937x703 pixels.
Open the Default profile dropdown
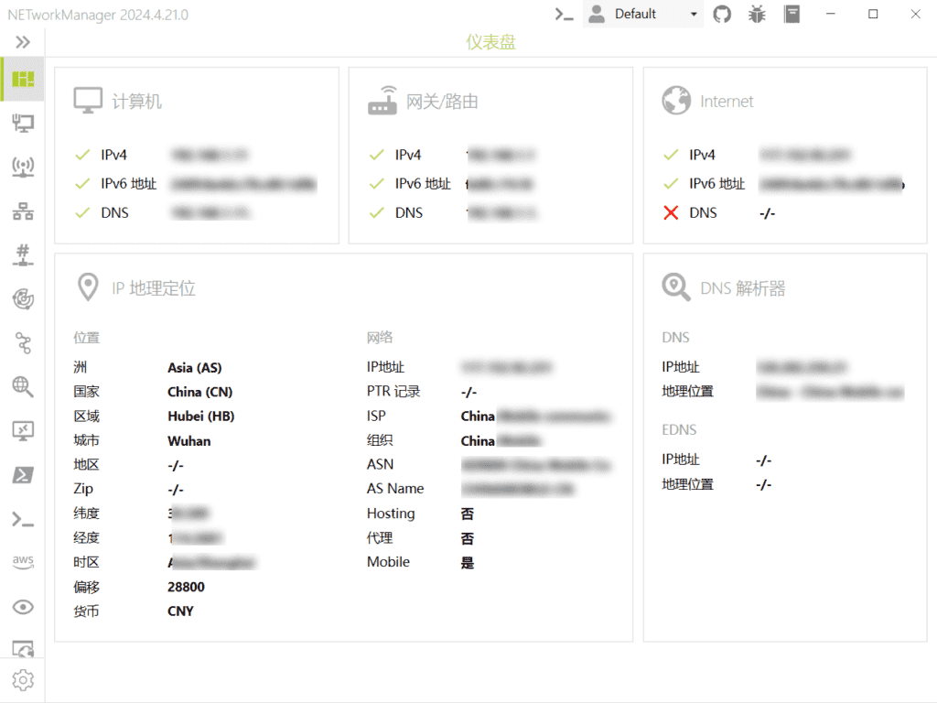[x=643, y=14]
